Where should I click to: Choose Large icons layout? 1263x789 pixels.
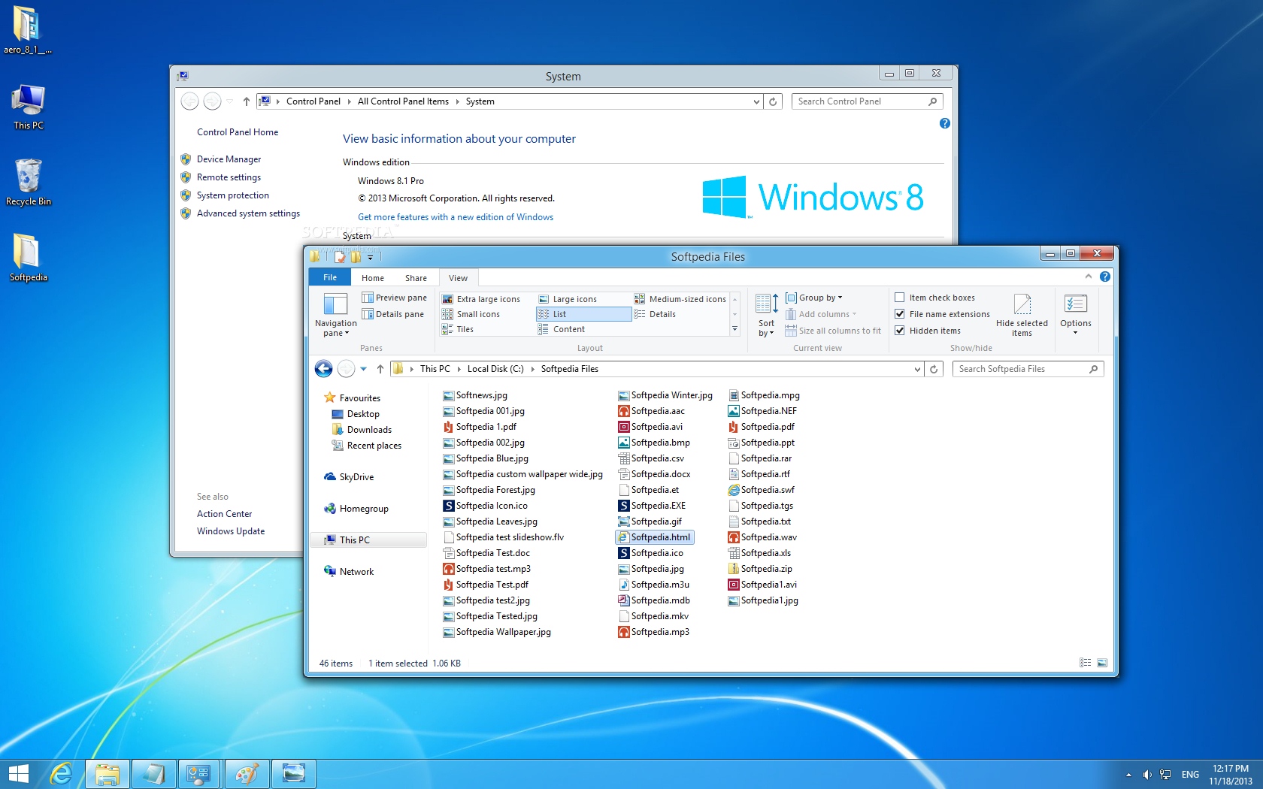tap(568, 299)
